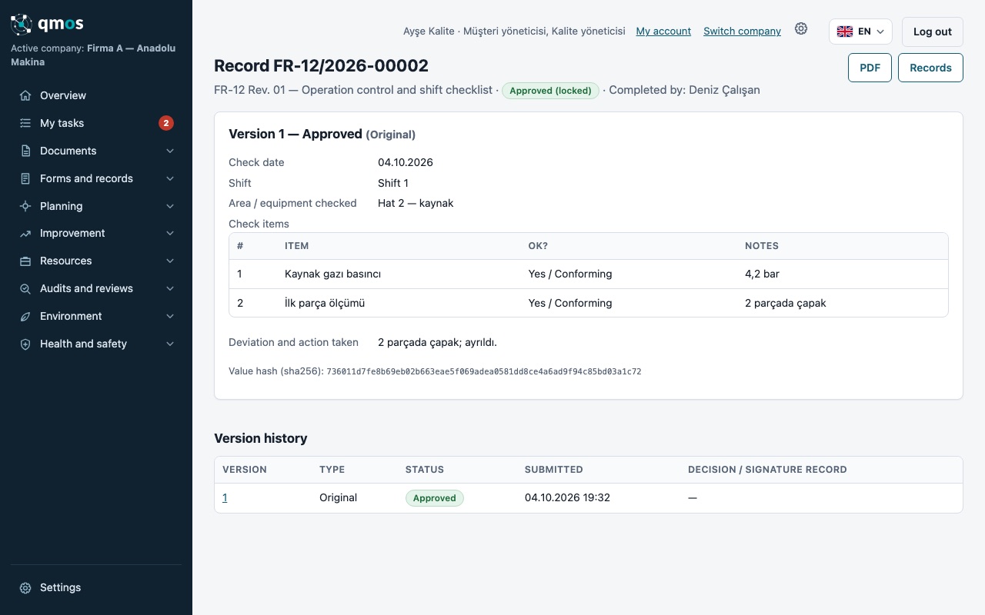Expand the Resources section chevron

tap(170, 261)
